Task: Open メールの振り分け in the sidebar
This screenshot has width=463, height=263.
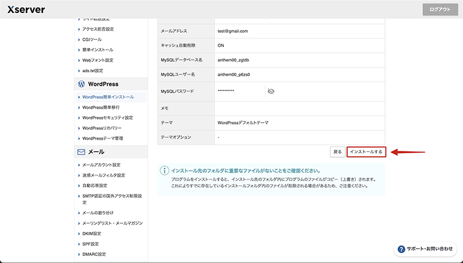Action: (x=98, y=213)
